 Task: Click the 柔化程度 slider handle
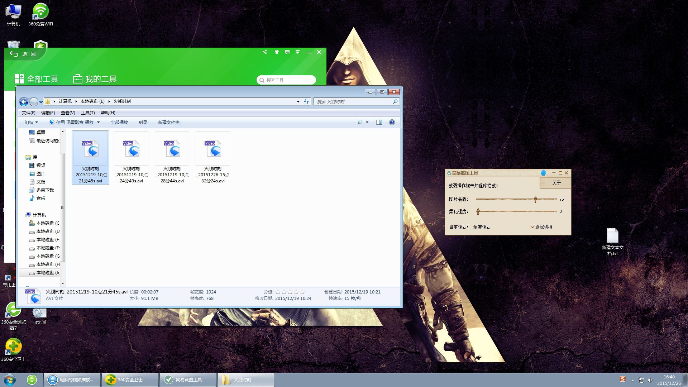(x=478, y=211)
